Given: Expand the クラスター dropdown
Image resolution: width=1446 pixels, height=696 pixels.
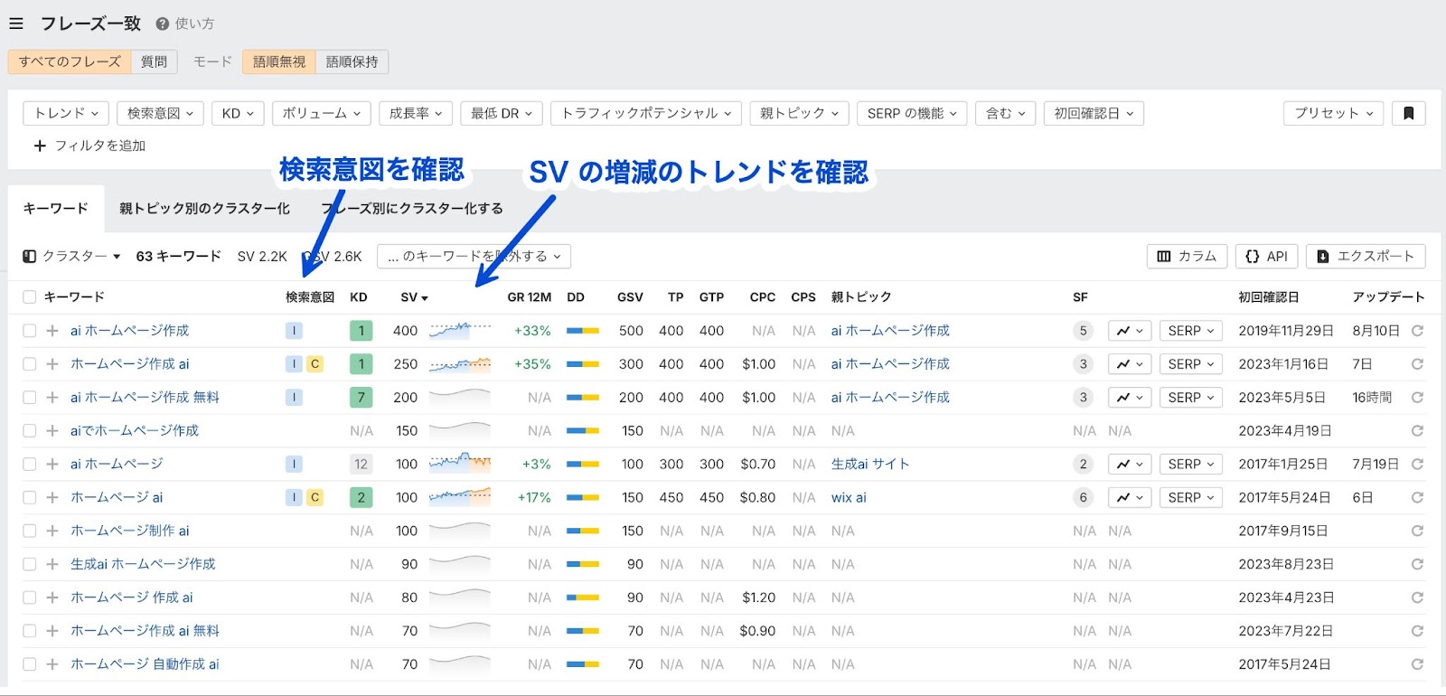Looking at the screenshot, I should click(71, 257).
